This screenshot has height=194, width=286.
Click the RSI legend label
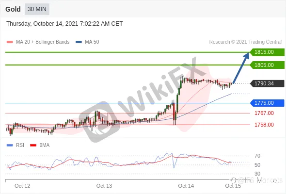coord(20,145)
